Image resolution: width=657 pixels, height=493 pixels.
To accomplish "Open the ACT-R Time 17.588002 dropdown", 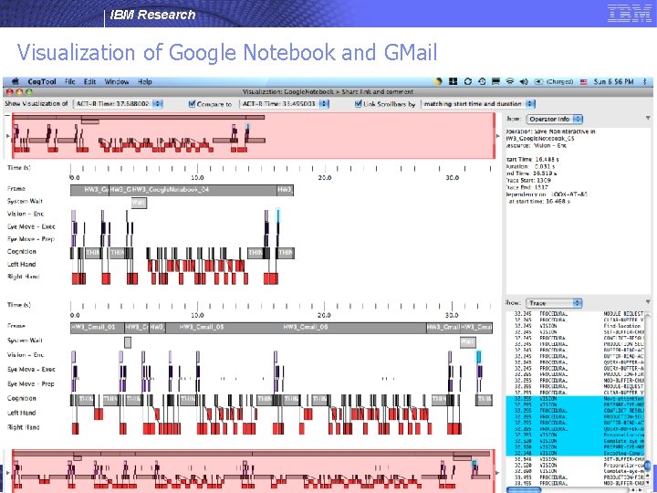I will pyautogui.click(x=118, y=103).
